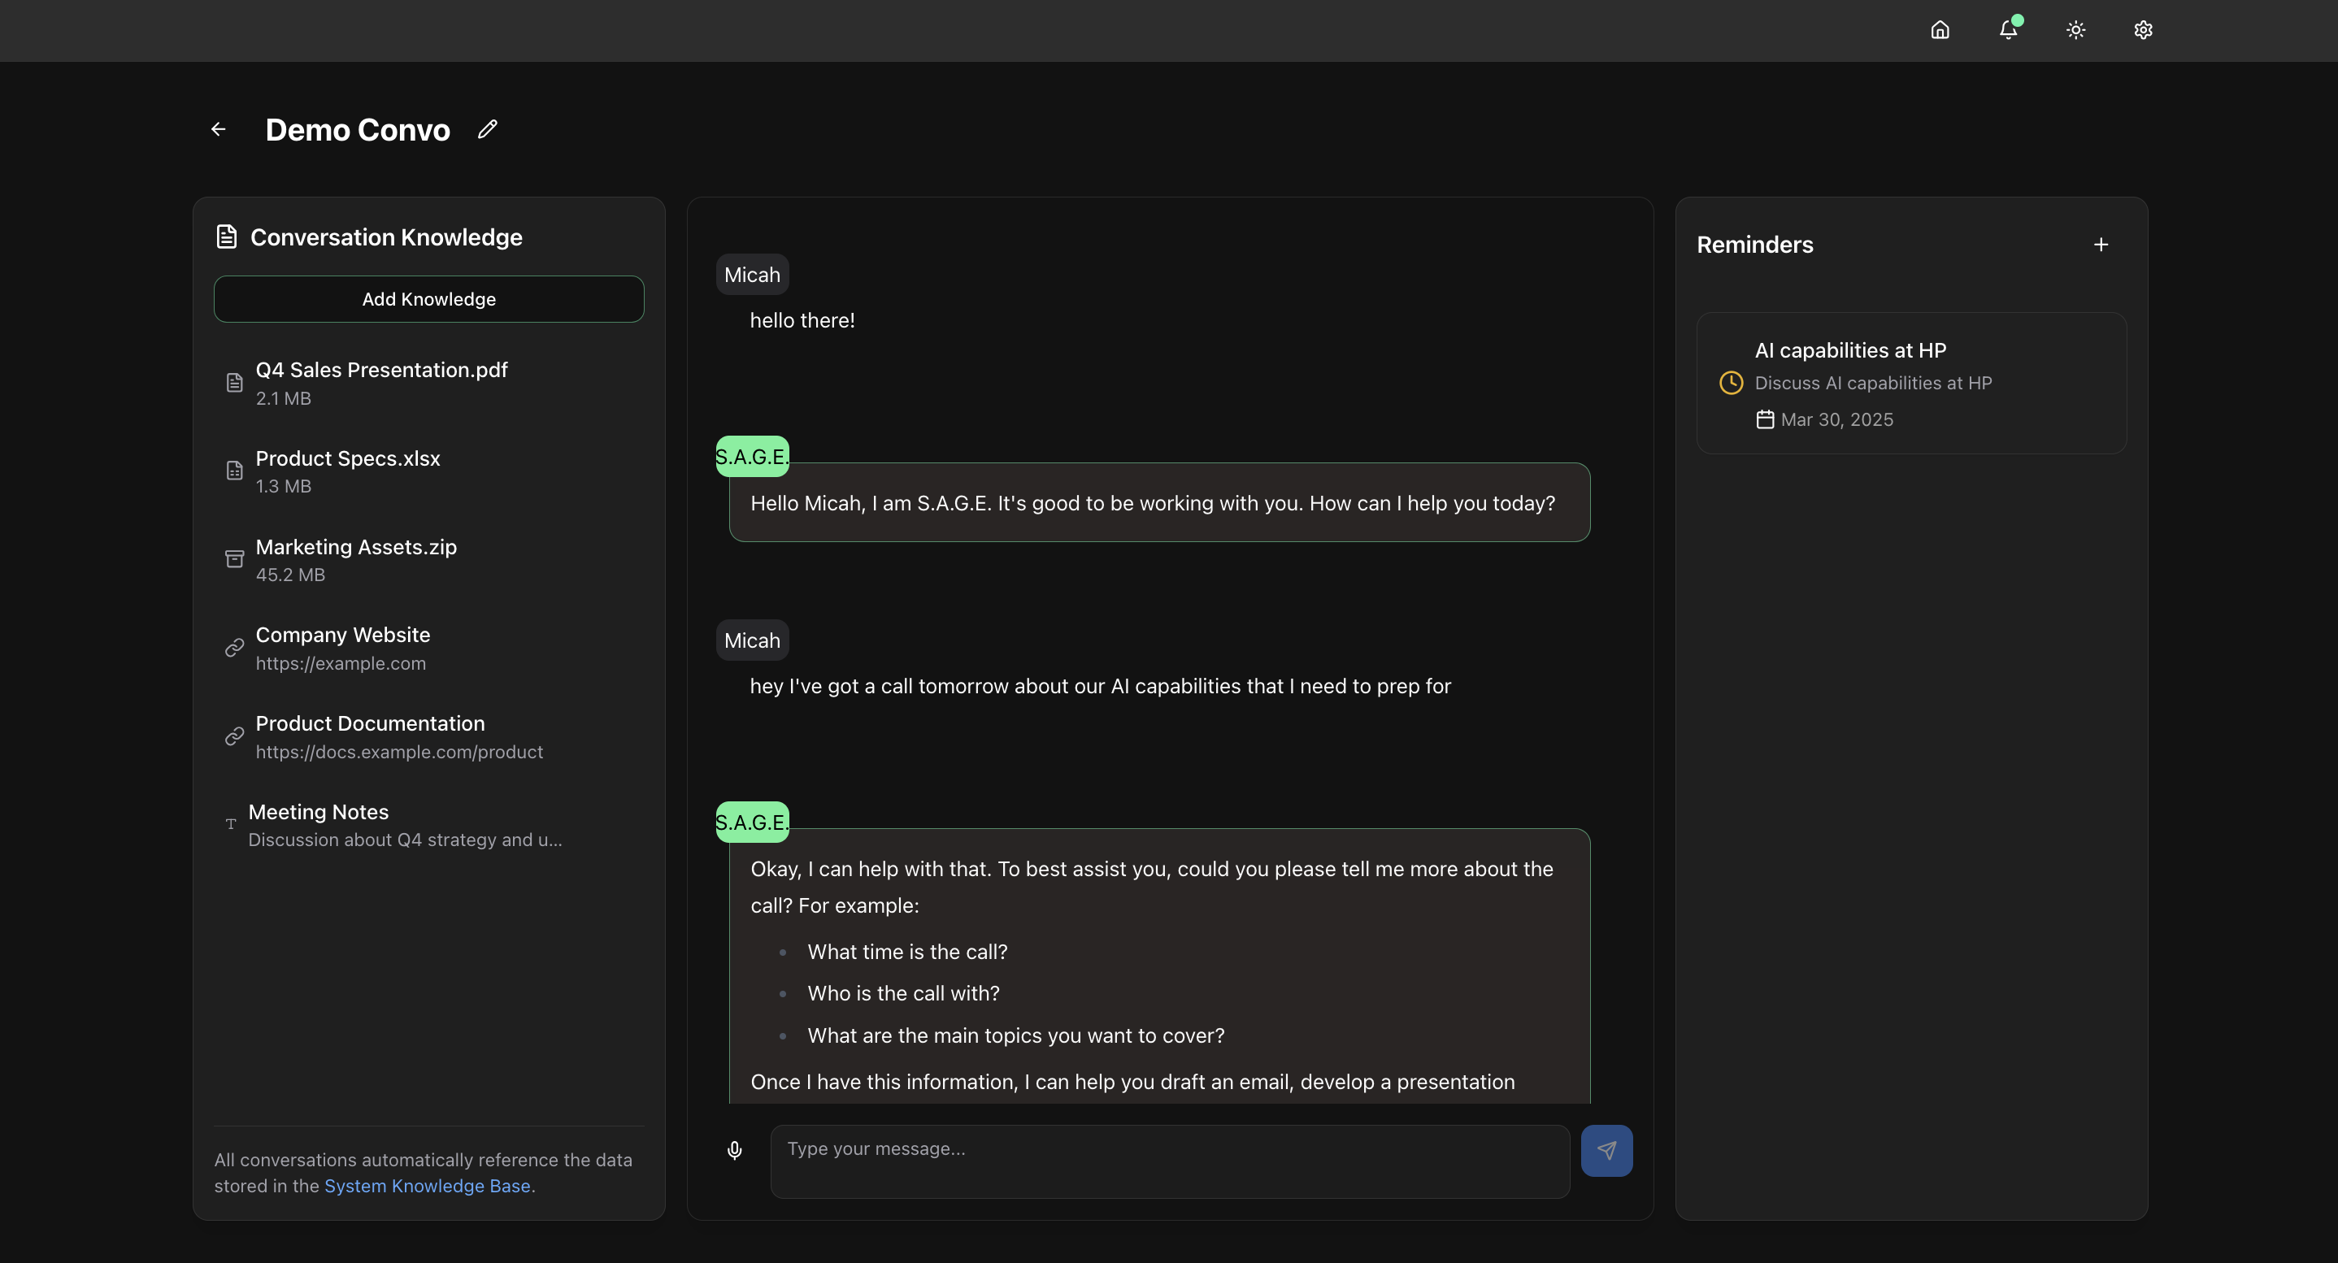Screen dimensions: 2338x1263
Task: Toggle light/dark theme sun icon
Action: (2075, 30)
